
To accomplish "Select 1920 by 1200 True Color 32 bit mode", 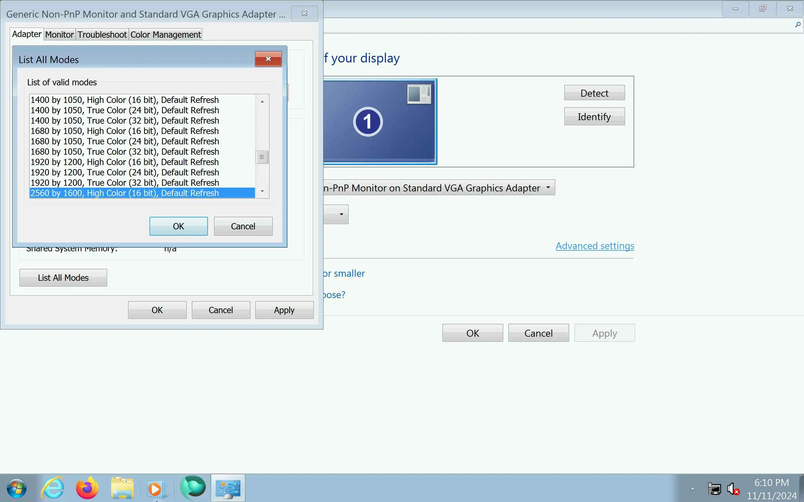I will click(x=125, y=183).
